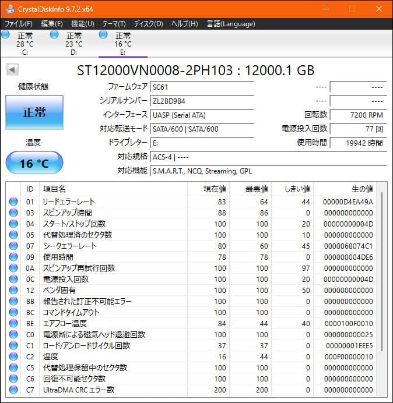Viewport: 393px width, 403px height.
Task: Click status orb for C2 温度
Action: 13,356
